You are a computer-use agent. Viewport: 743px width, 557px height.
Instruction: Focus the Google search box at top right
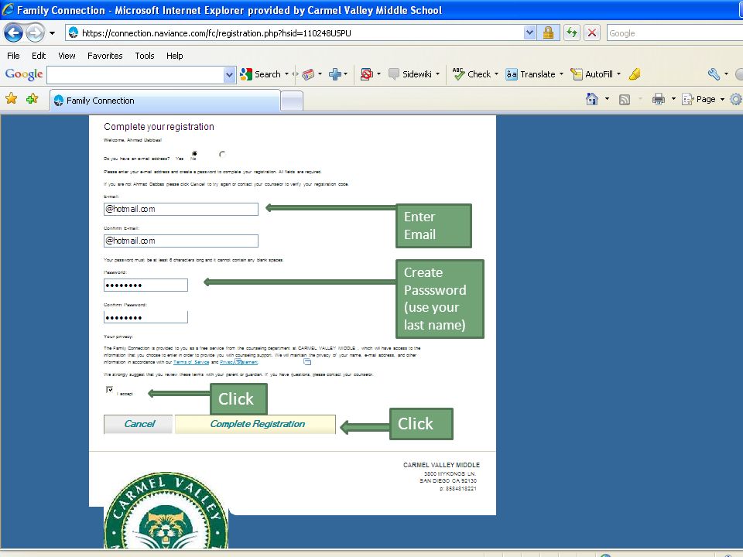pos(675,33)
